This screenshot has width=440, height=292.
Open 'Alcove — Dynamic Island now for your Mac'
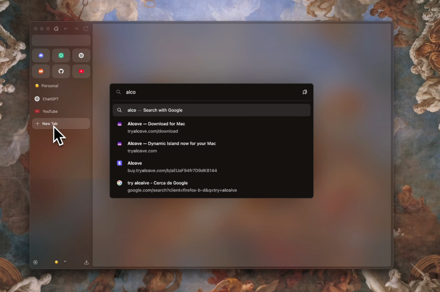pos(211,147)
